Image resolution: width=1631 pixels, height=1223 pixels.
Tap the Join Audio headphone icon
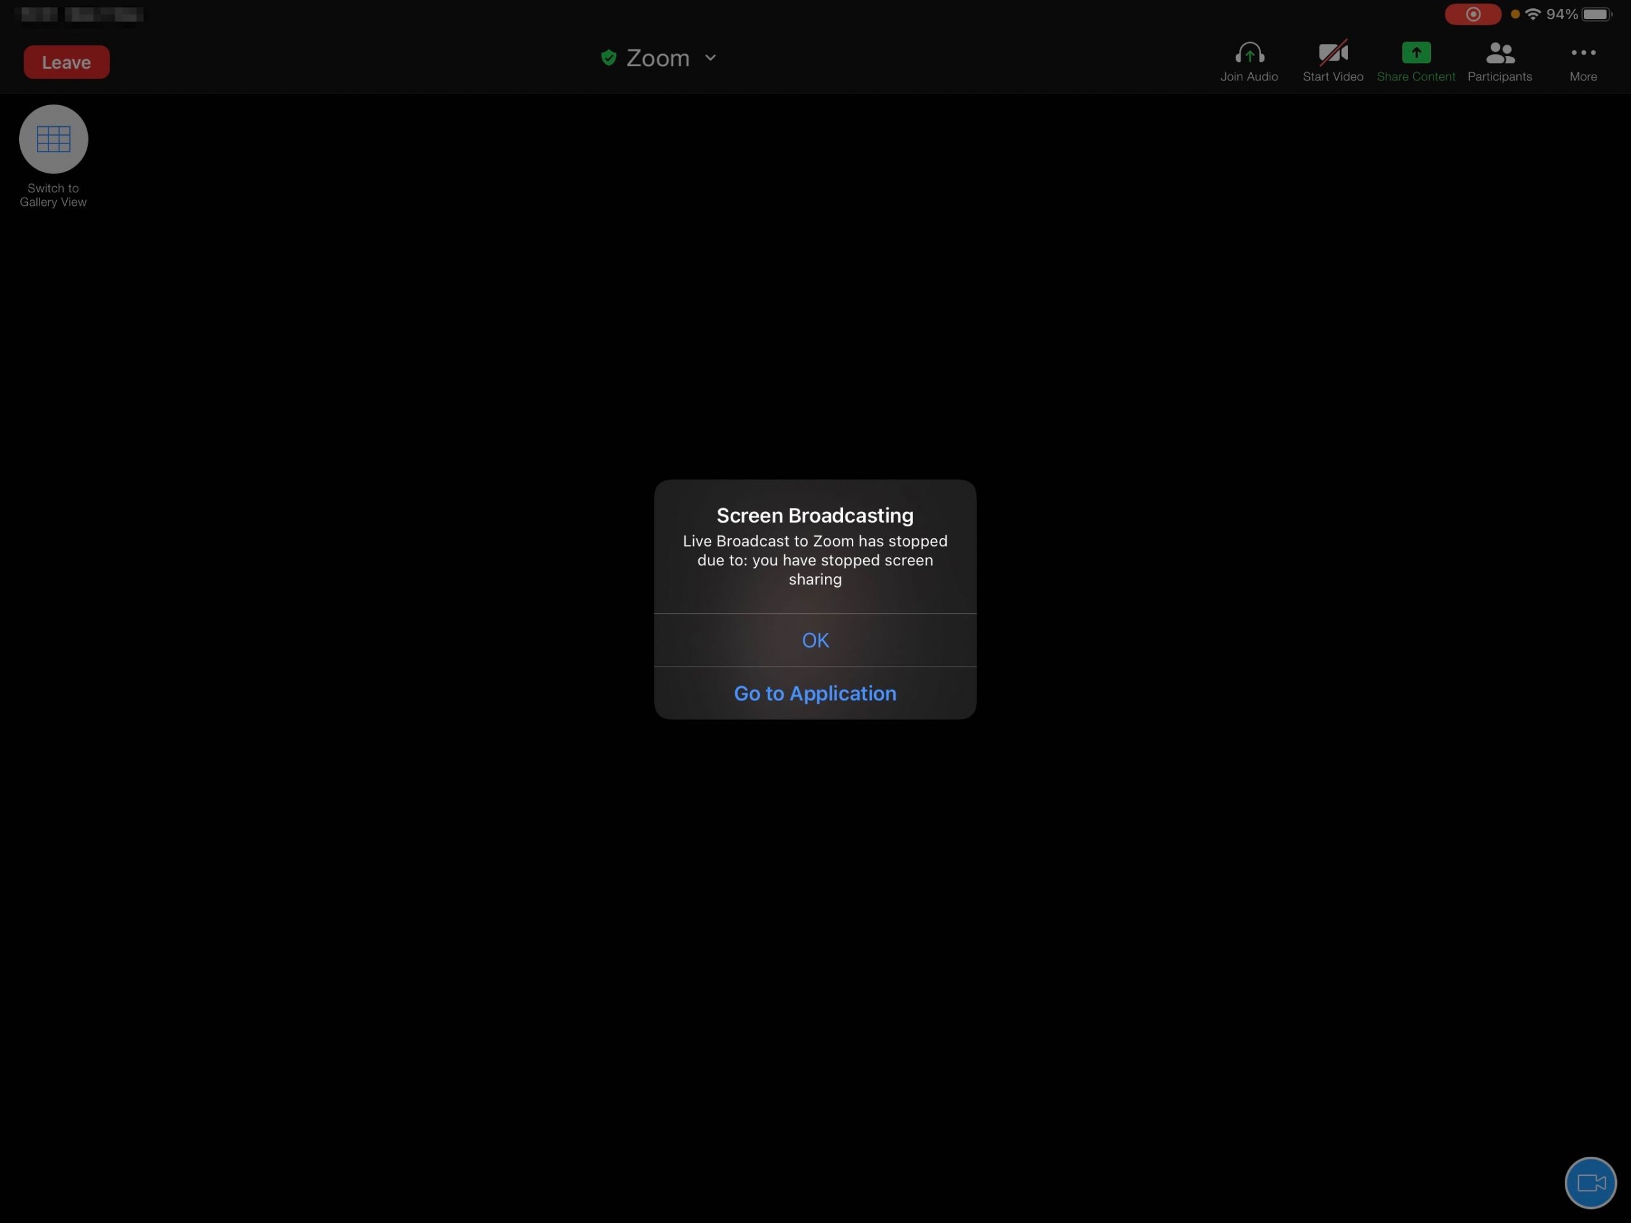(x=1249, y=53)
